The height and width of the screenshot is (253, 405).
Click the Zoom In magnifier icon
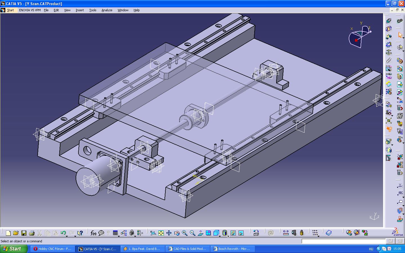(x=184, y=233)
